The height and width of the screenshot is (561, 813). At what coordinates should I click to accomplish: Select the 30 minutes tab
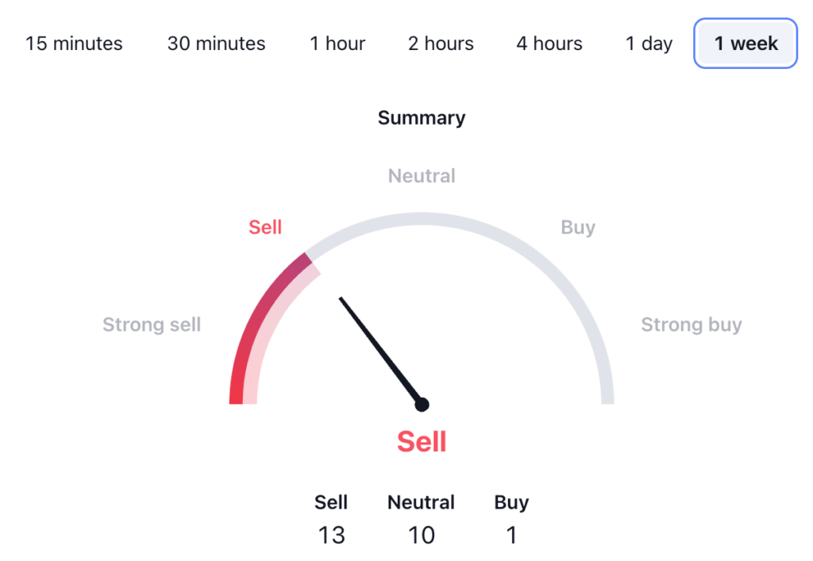[216, 44]
